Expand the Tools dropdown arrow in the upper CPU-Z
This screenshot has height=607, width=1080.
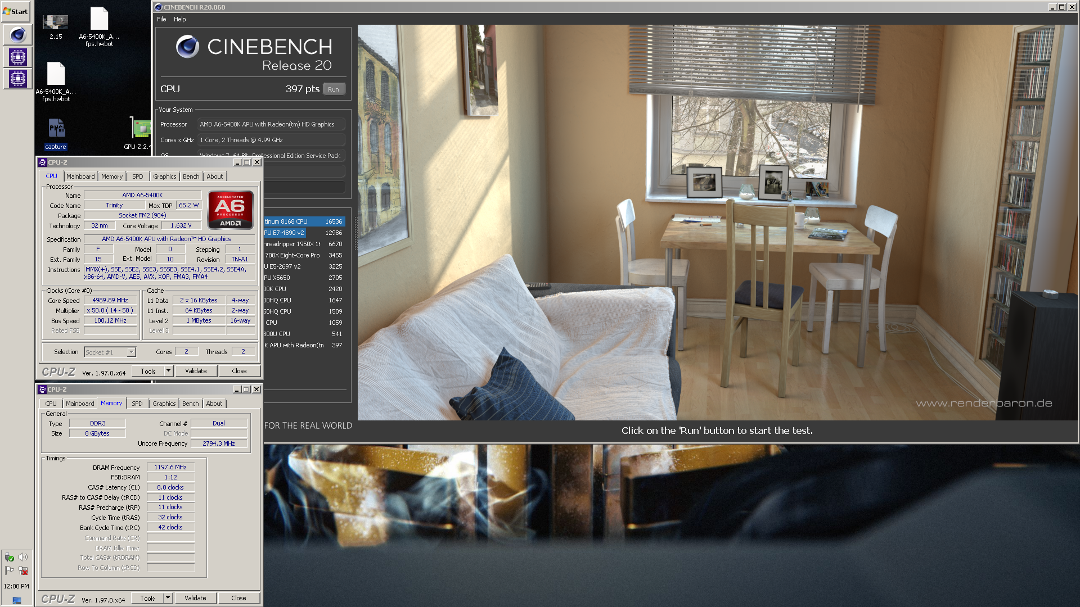(168, 372)
